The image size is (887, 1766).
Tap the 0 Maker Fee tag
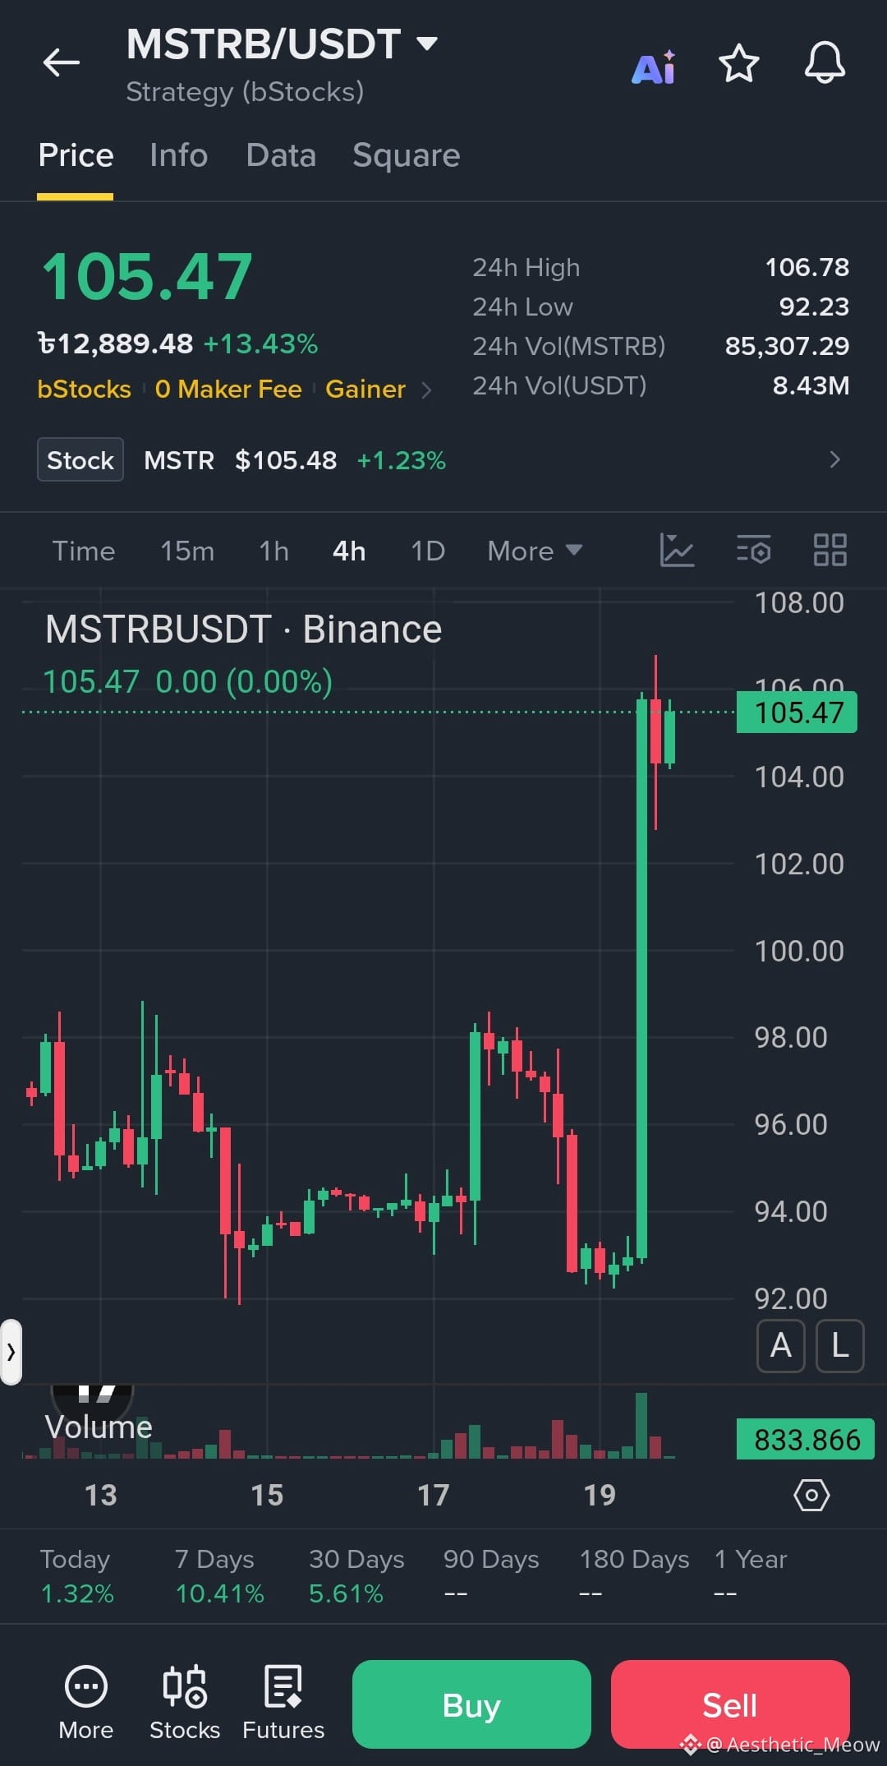click(228, 389)
